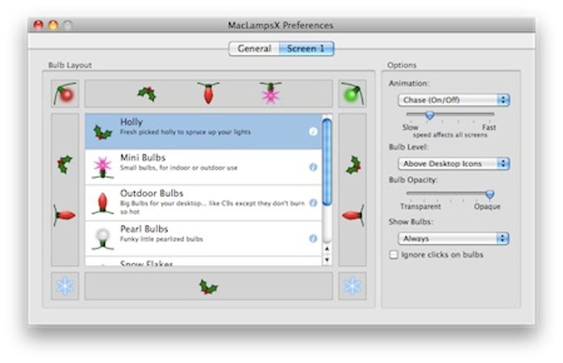Select the Holly row in the list
The image size is (563, 363).
click(x=203, y=131)
